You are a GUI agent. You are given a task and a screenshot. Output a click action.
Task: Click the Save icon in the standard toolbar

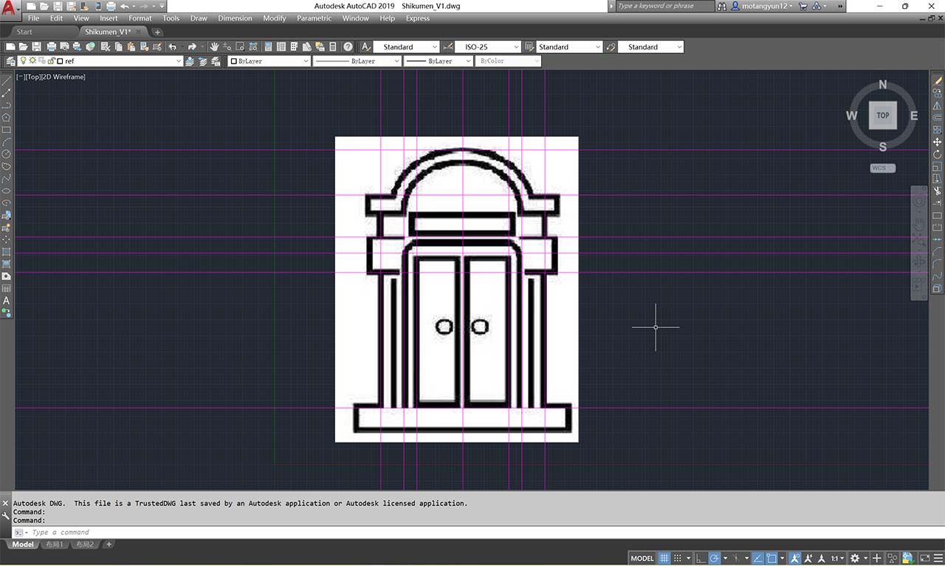(x=36, y=47)
